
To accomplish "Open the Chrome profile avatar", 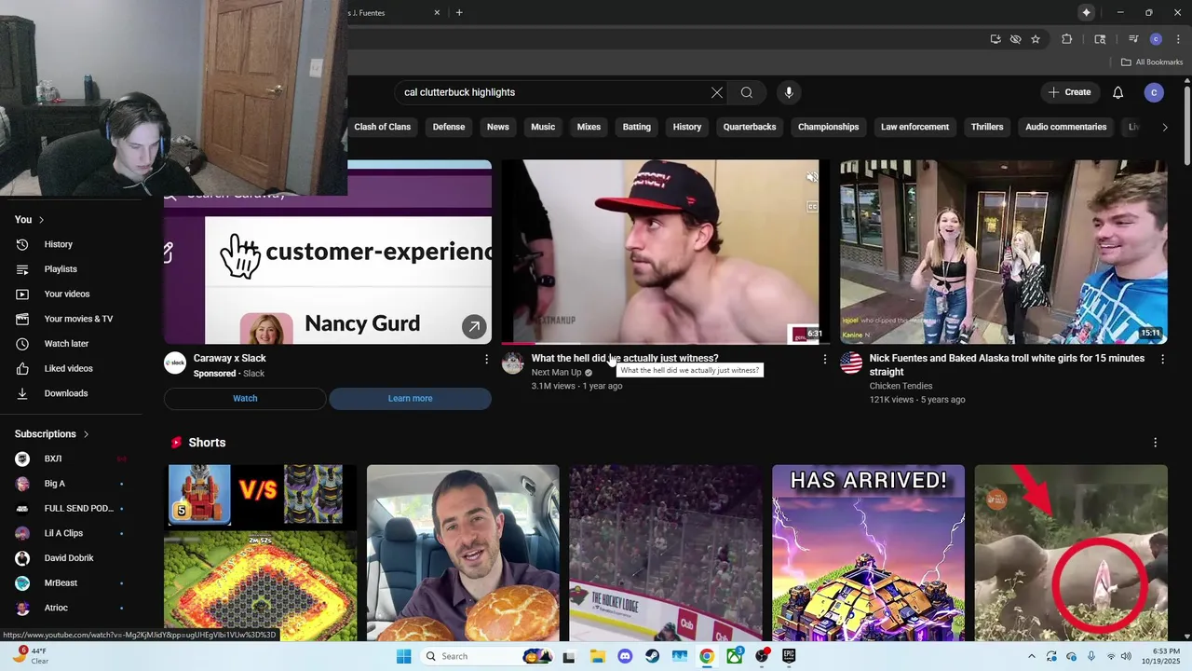I will tap(1156, 39).
